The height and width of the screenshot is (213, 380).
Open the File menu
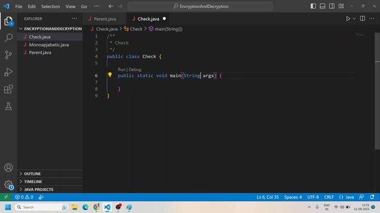tap(18, 7)
